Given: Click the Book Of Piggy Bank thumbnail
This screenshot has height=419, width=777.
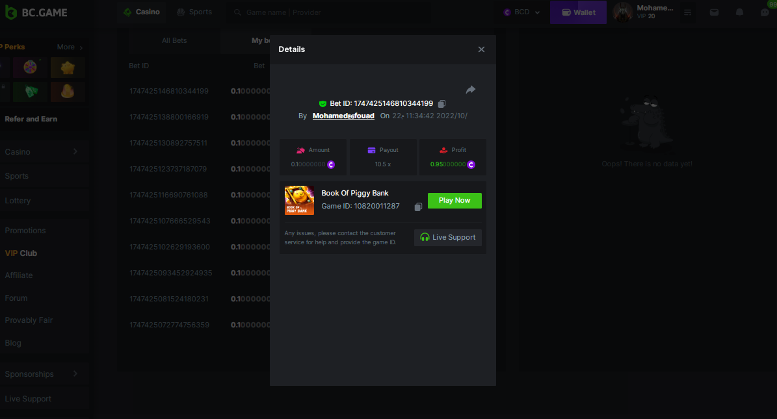Looking at the screenshot, I should [299, 200].
